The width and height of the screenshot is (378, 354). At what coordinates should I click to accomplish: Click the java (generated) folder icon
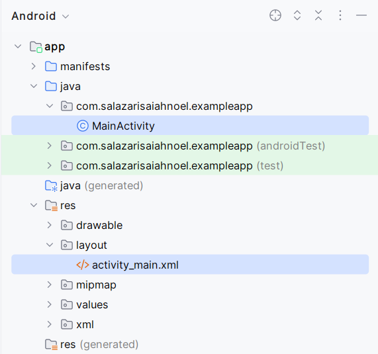[x=52, y=186]
